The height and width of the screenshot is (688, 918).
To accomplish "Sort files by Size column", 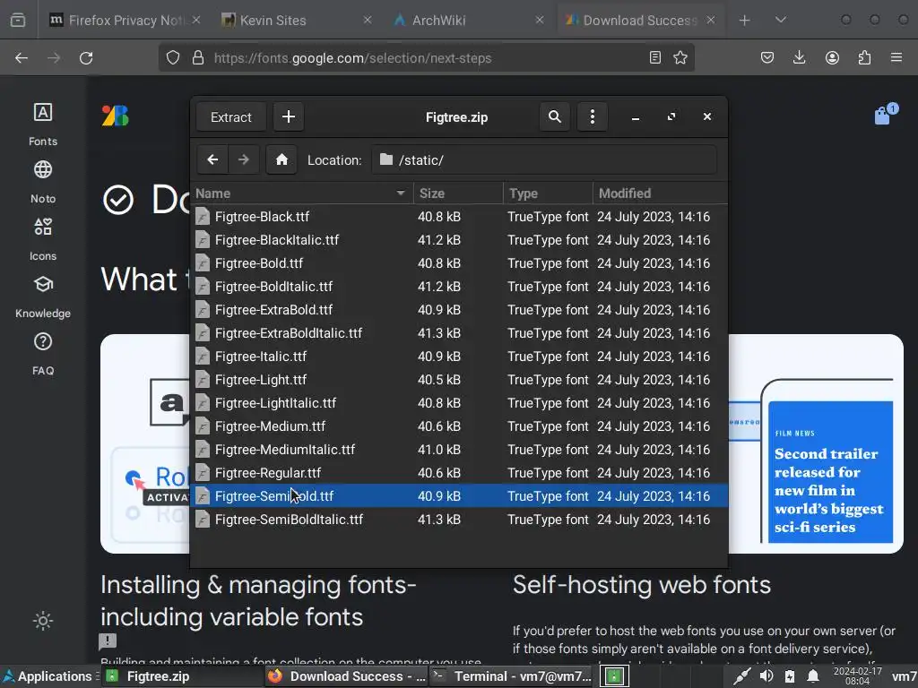I will point(458,193).
